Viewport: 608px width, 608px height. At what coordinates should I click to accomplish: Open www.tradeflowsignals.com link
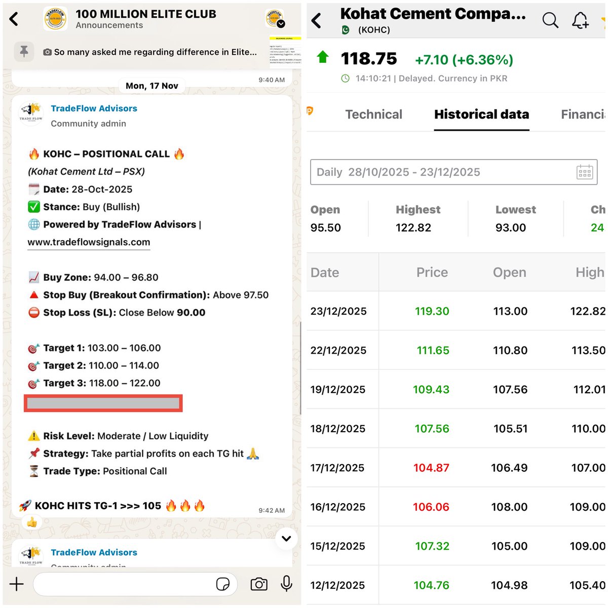[89, 242]
